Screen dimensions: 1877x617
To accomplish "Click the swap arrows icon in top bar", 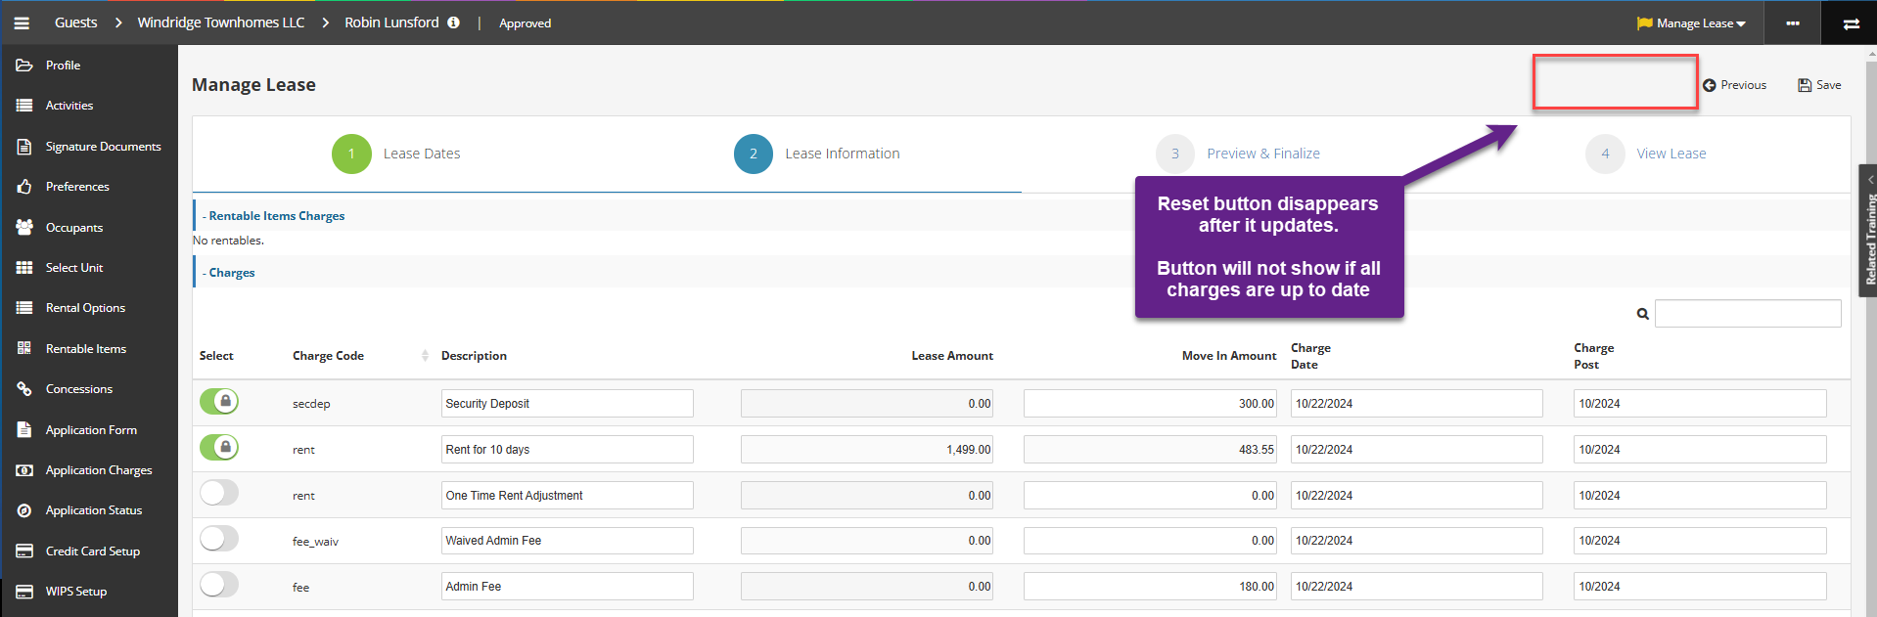I will [1851, 23].
